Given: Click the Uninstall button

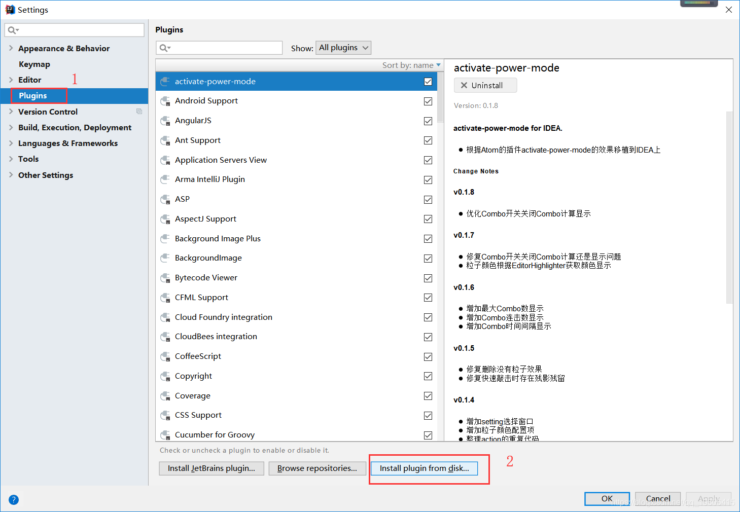Looking at the screenshot, I should (485, 85).
